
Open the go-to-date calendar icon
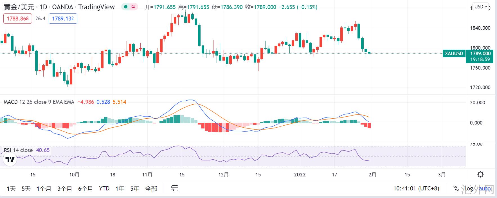coord(175,188)
